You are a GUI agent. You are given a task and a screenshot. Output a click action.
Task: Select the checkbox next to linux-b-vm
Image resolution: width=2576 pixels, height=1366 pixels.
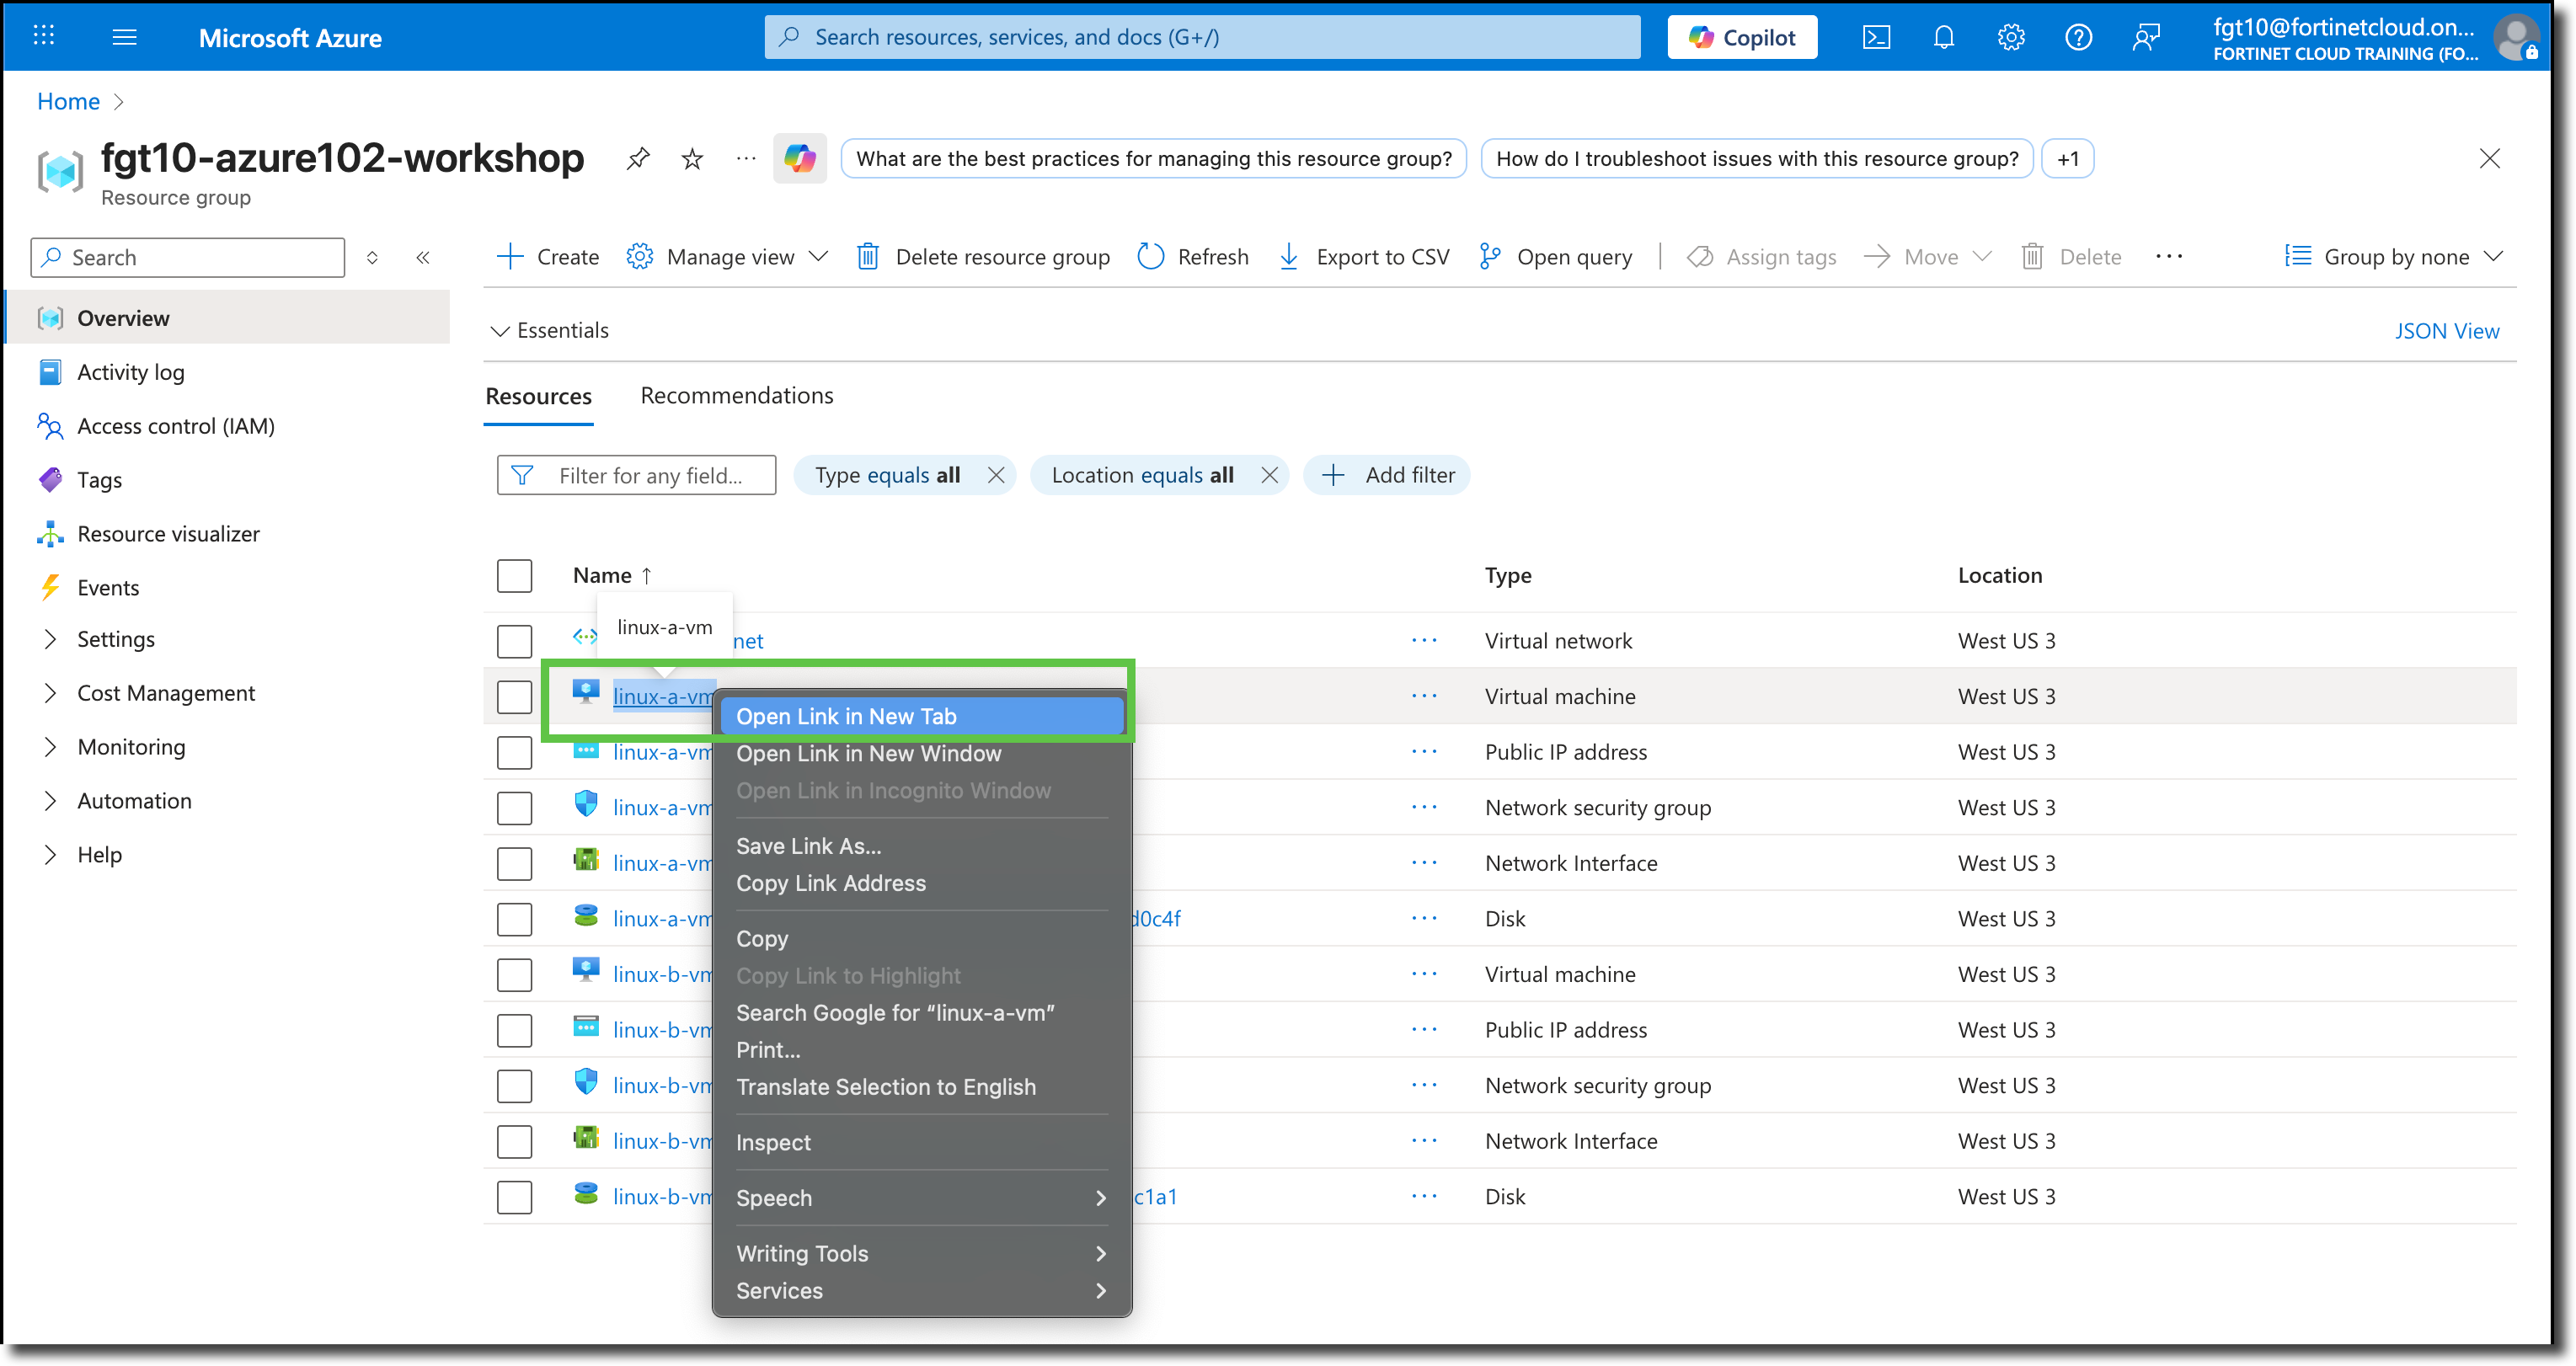(514, 974)
